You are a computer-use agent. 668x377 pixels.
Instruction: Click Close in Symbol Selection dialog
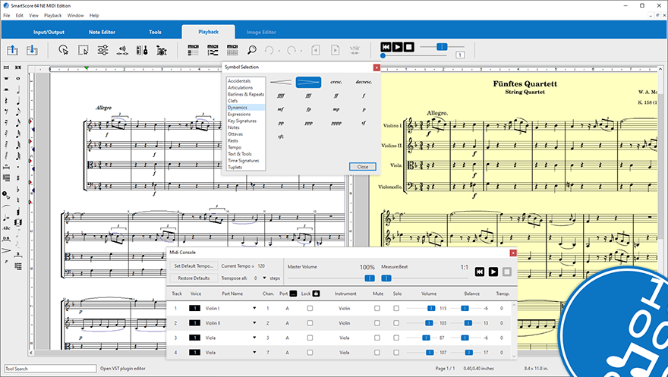pos(363,167)
